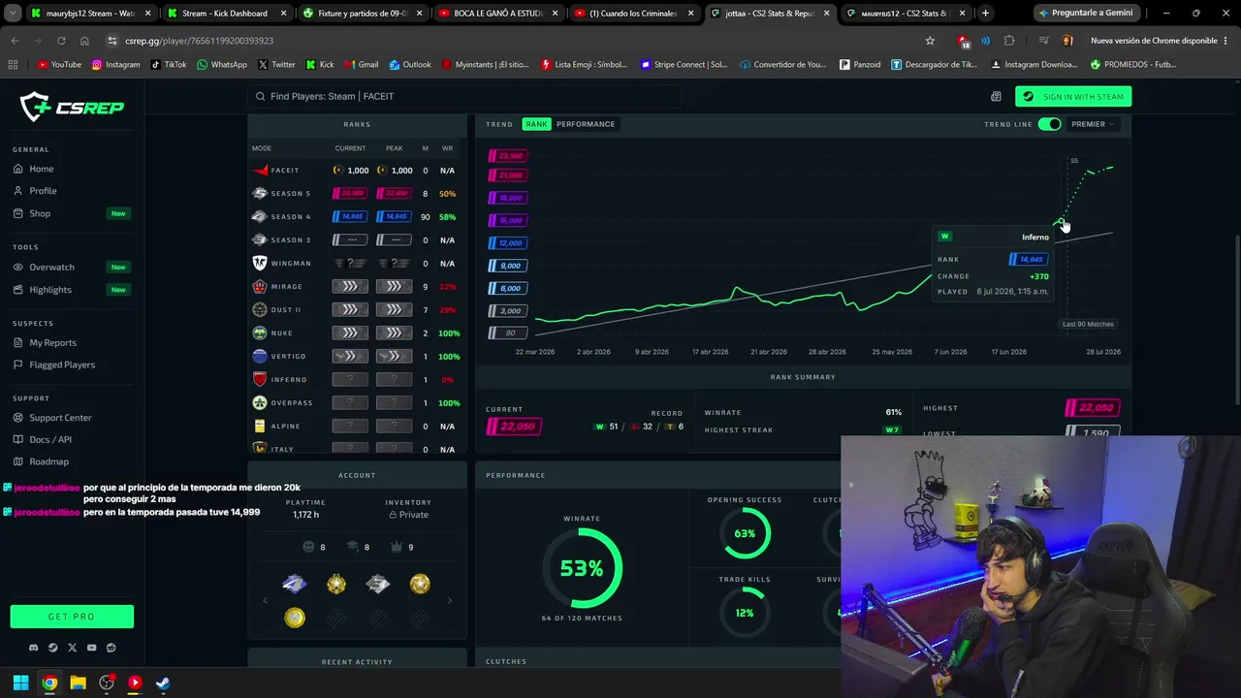Focus the Find Players search field
Image resolution: width=1241 pixels, height=698 pixels.
pos(465,96)
